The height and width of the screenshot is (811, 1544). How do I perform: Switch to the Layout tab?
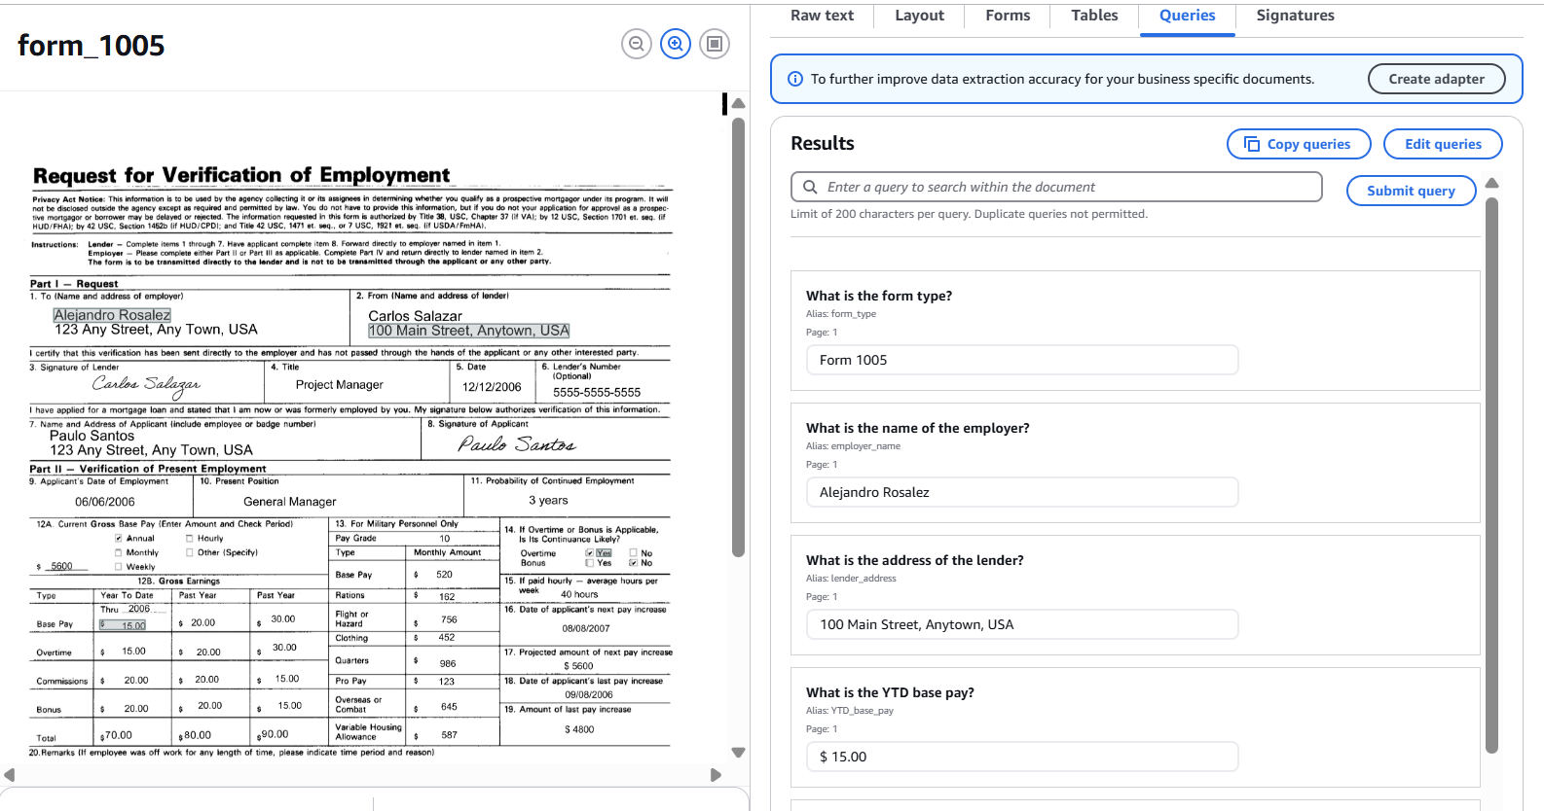tap(919, 16)
